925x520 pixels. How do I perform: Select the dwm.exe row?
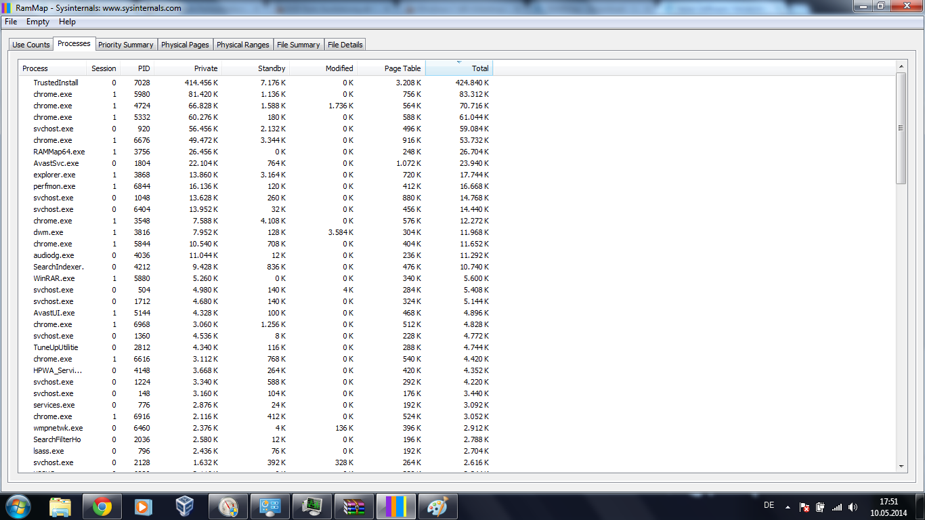(256, 232)
